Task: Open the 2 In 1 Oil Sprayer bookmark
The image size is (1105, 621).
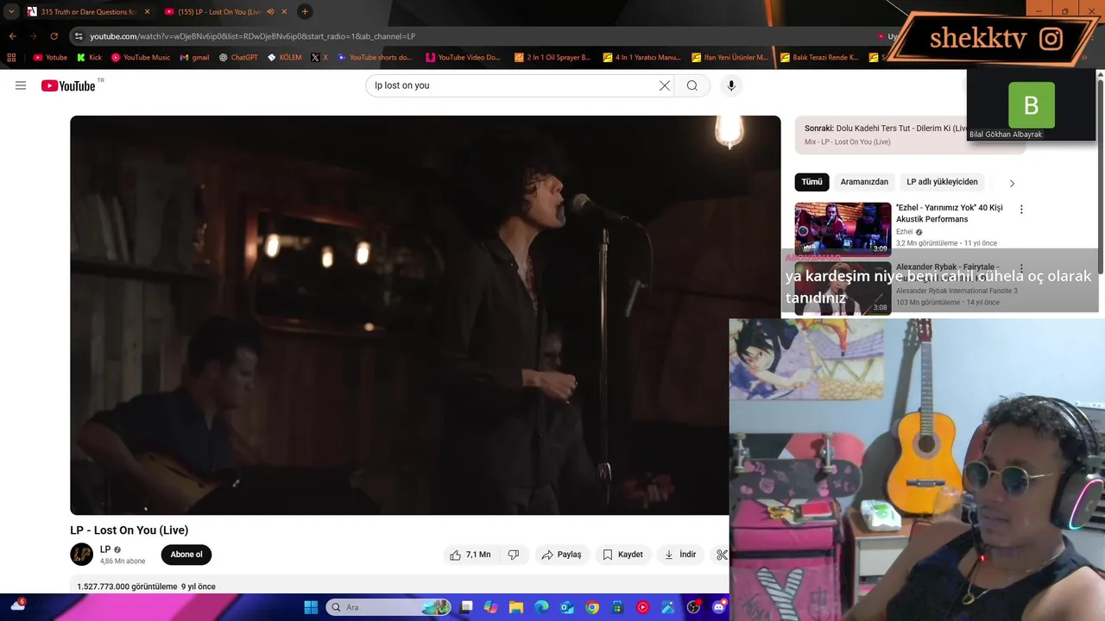Action: pyautogui.click(x=552, y=58)
